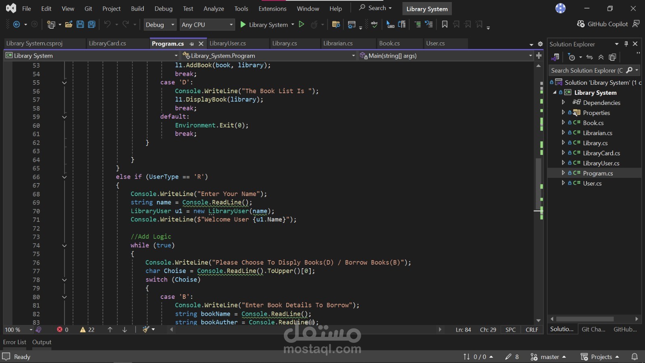Image resolution: width=645 pixels, height=363 pixels.
Task: Click the errors count icon showing 0
Action: 60,330
